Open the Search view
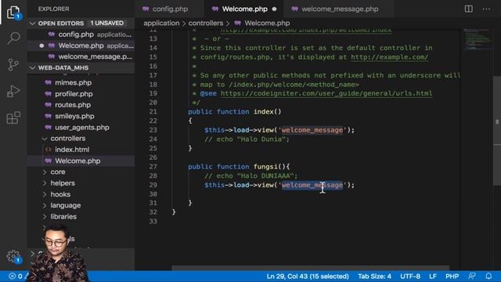501x282 pixels. coord(13,38)
